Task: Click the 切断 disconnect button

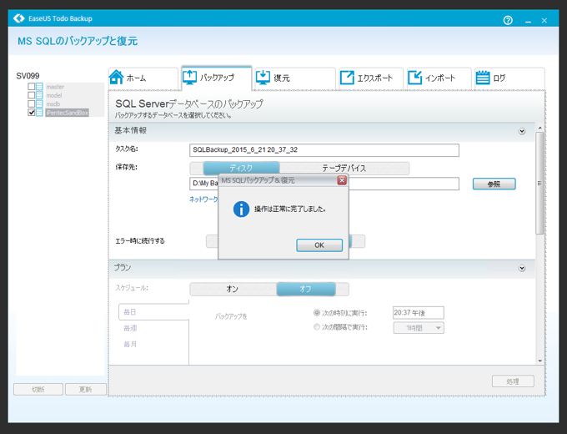Action: 38,390
